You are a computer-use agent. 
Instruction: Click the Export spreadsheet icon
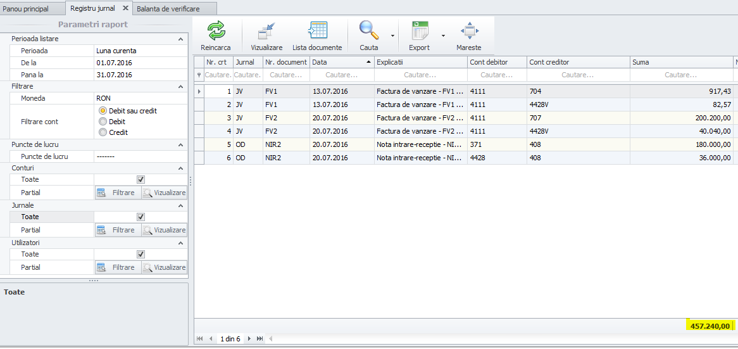coord(420,30)
